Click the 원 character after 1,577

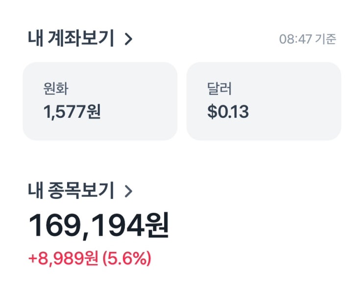(x=94, y=112)
